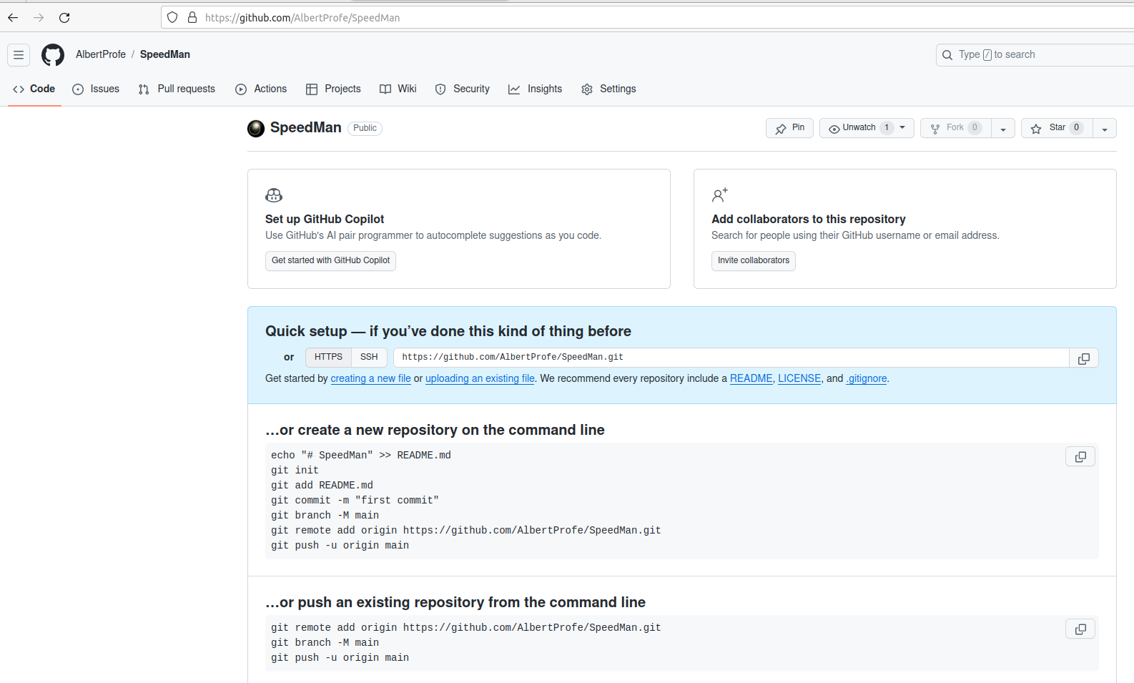Select the HTTPS protocol toggle
The image size is (1134, 683).
point(328,357)
